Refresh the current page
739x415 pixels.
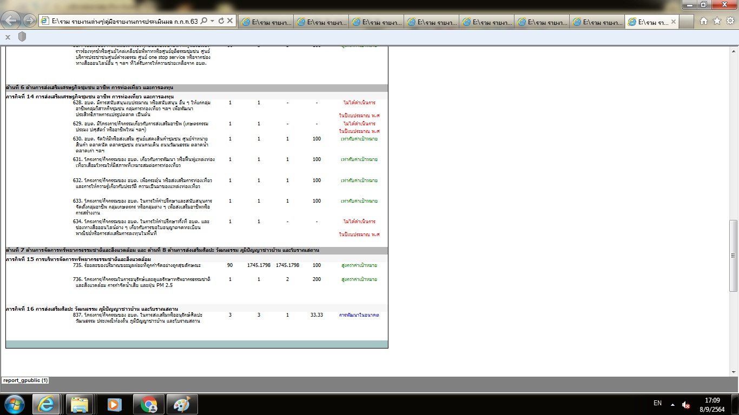coord(221,21)
